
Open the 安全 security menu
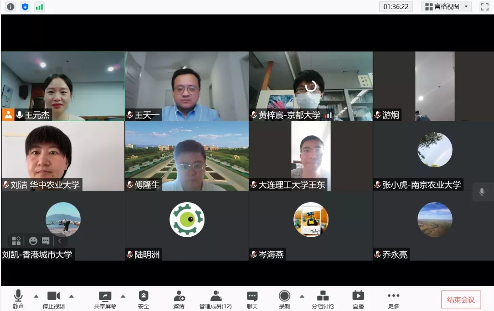click(x=144, y=299)
